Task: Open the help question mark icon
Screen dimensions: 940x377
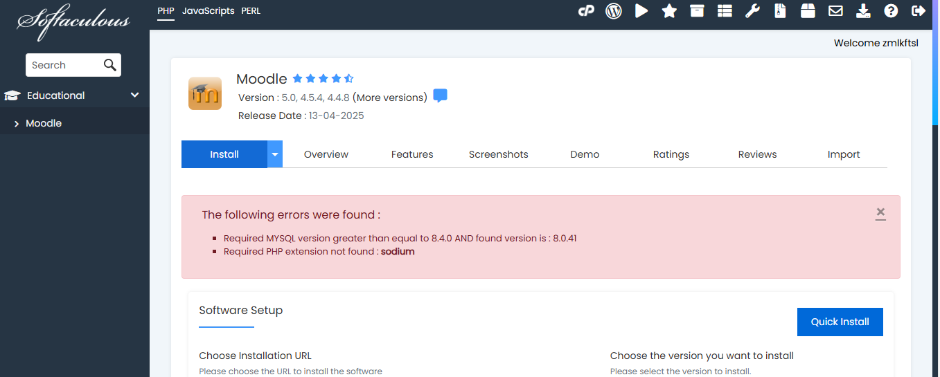Action: [892, 10]
